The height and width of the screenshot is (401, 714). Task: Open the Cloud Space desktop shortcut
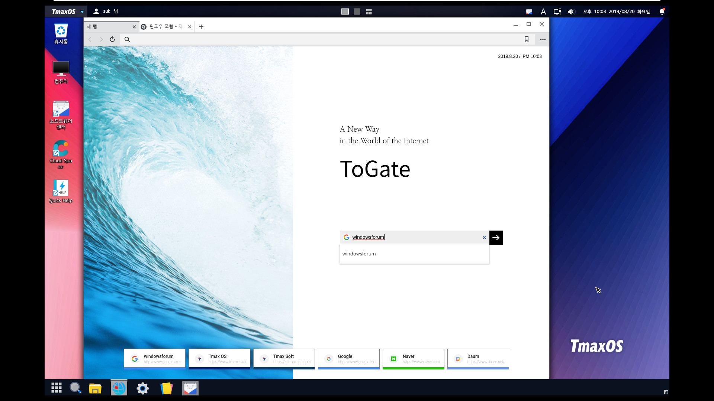point(61,154)
